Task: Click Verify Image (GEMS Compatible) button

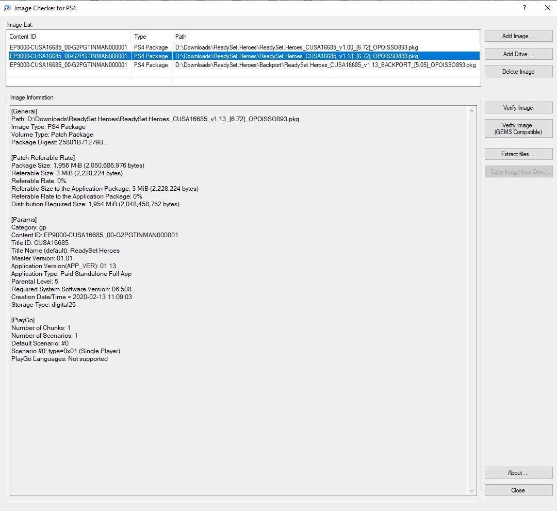Action: tap(518, 128)
